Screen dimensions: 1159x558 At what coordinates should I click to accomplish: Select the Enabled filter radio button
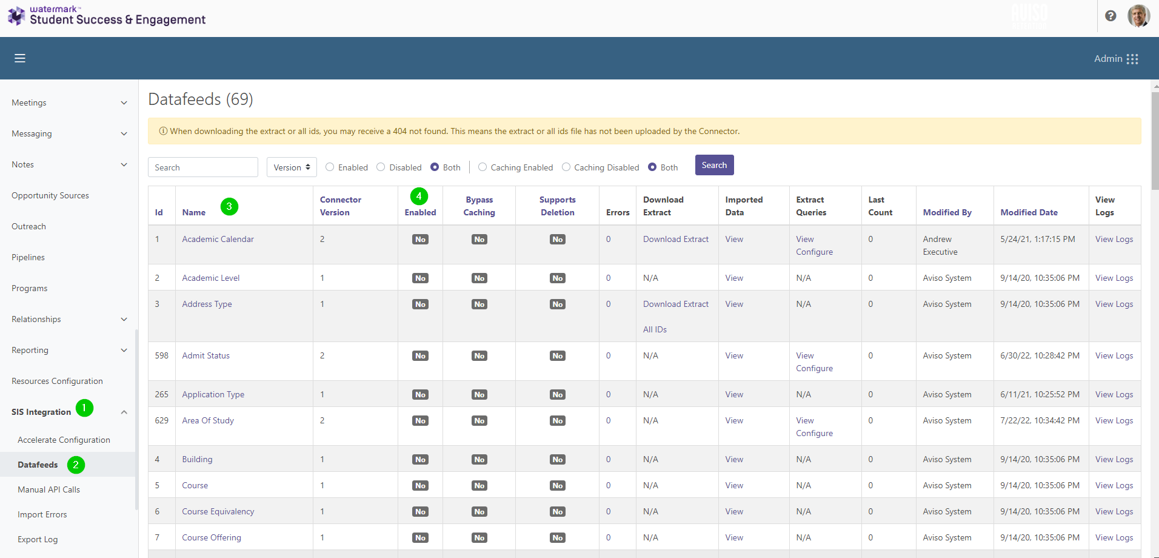330,167
